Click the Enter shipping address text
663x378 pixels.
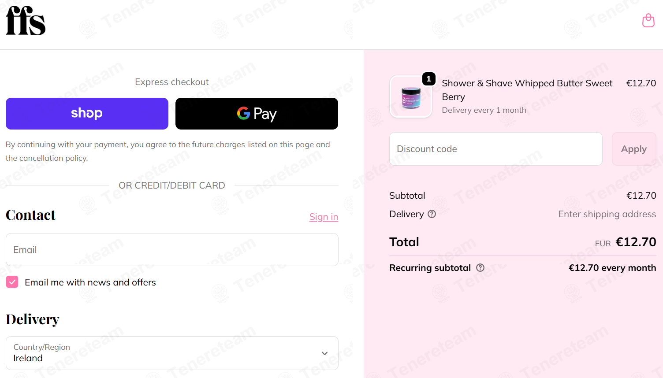[x=607, y=214]
